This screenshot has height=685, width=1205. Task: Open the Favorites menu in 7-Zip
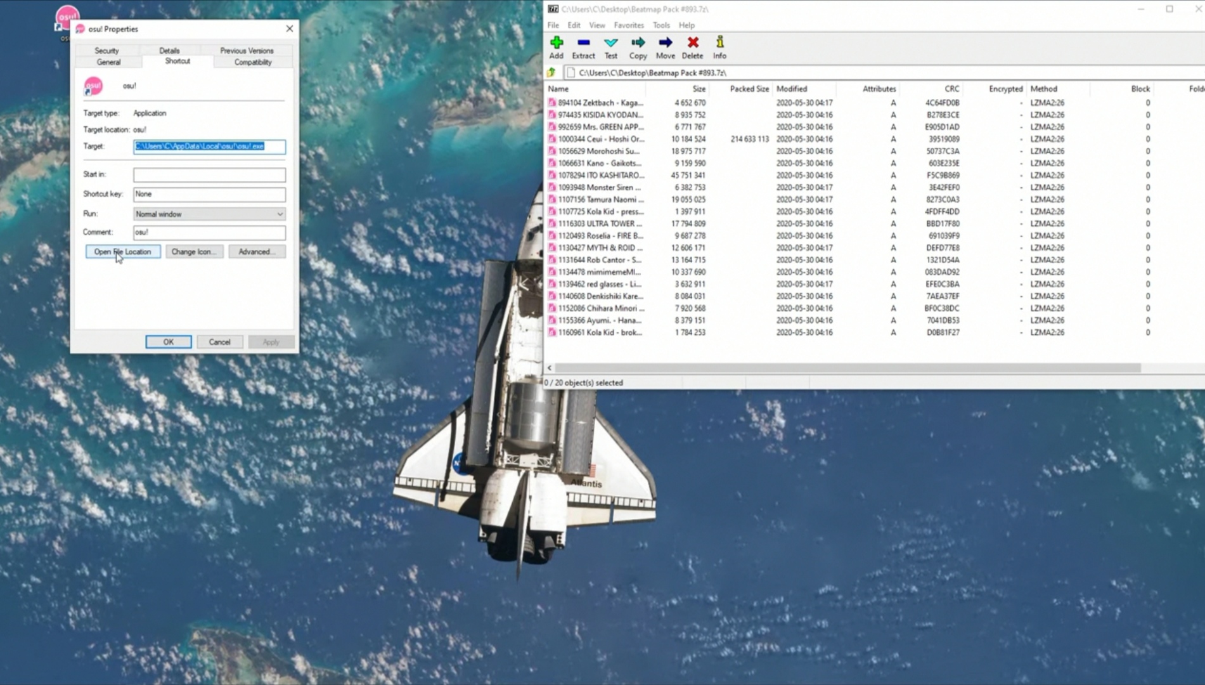629,25
